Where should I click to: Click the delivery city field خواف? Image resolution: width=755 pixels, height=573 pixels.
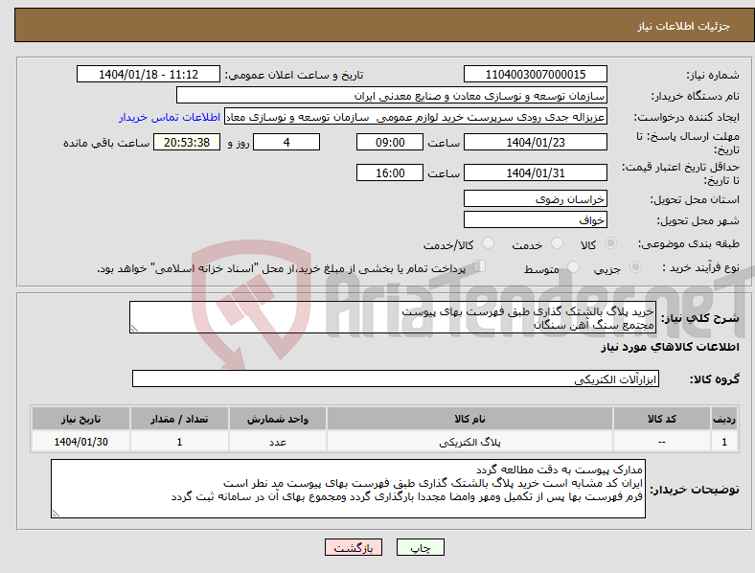pos(535,219)
